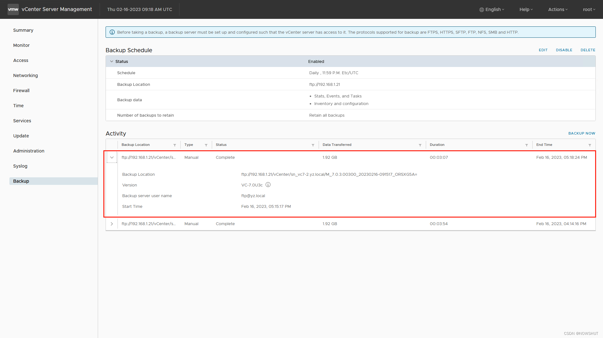
Task: Click the VC-7.0U3c version value
Action: (252, 185)
